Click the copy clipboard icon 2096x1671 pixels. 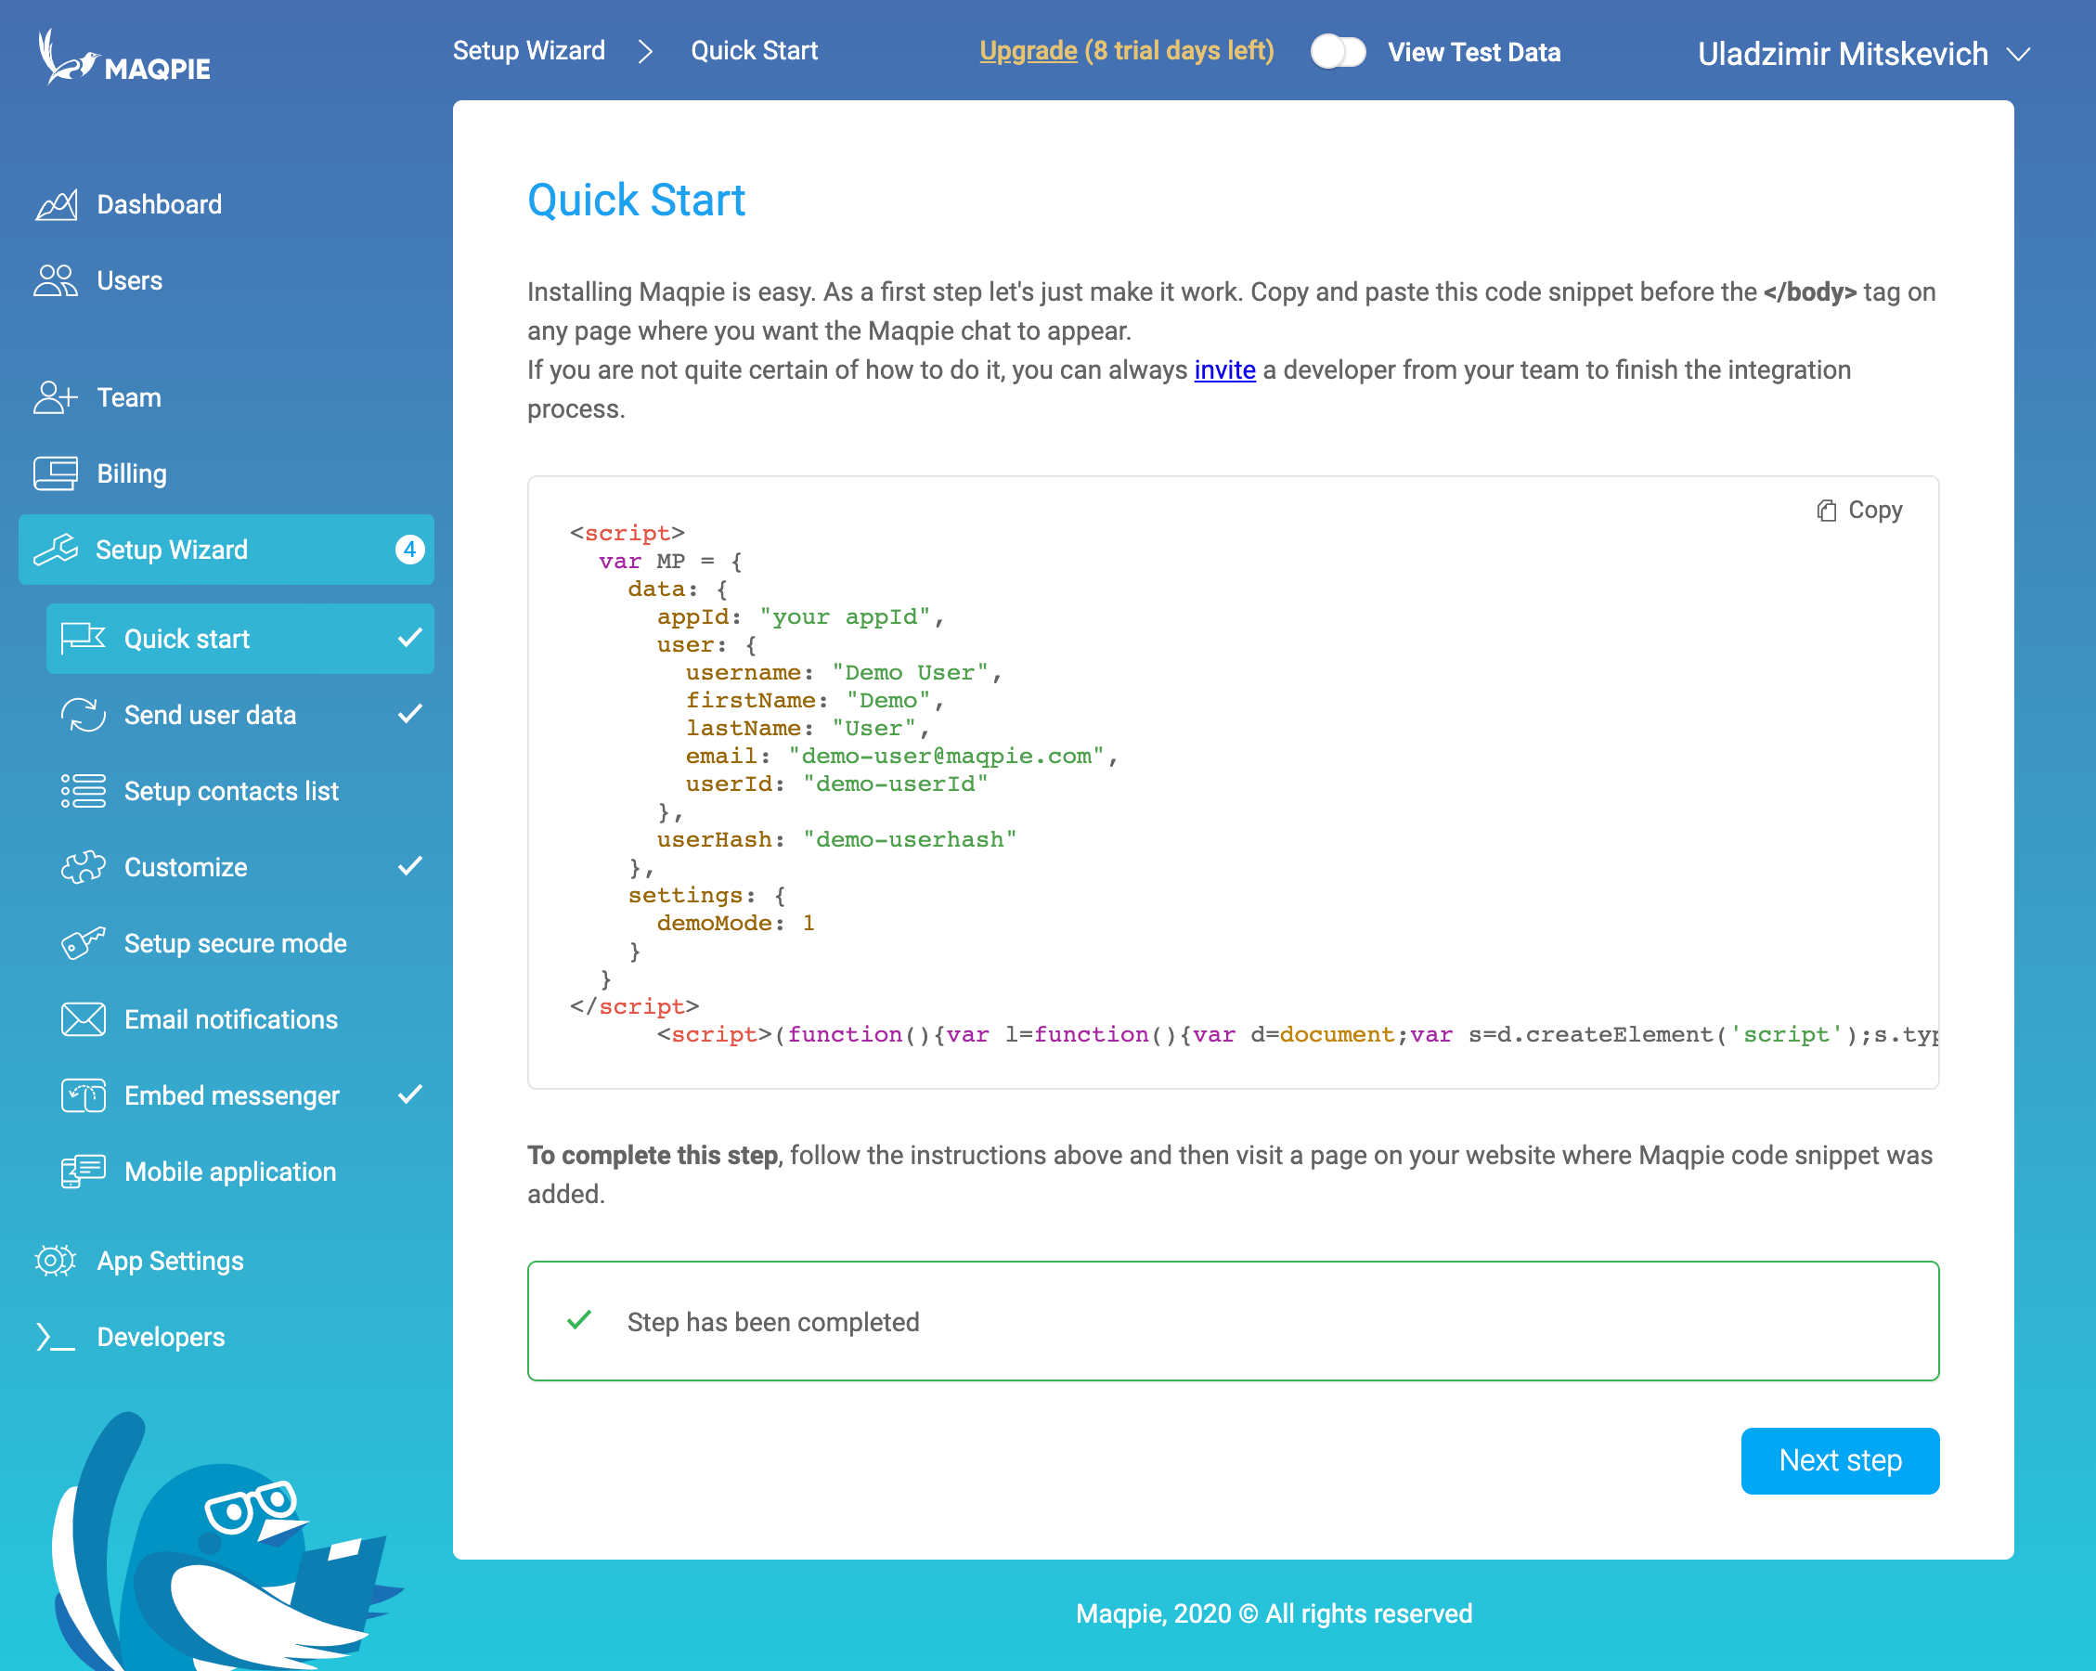coord(1827,511)
